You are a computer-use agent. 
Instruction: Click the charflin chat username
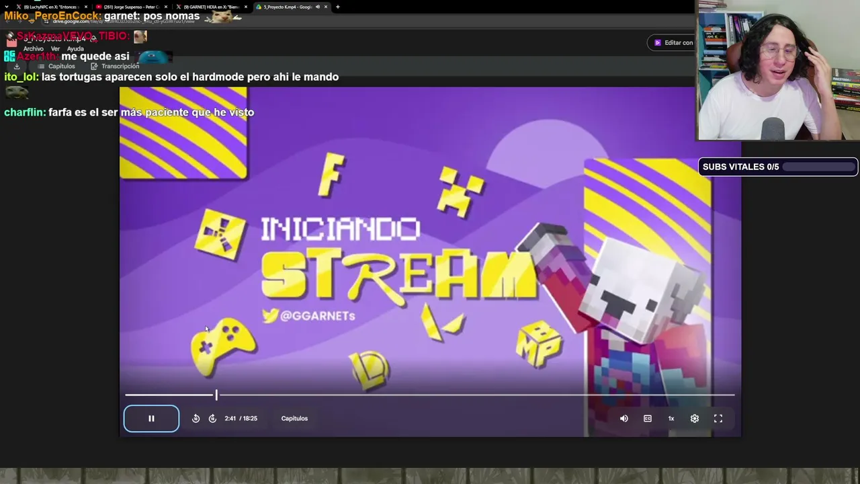pos(25,112)
